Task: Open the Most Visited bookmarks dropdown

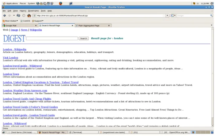Action: (10, 21)
